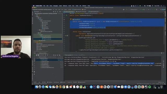The image size is (167, 94).
Task: Click the Search Everywhere magnifier in toolbar
Action: point(161,9)
